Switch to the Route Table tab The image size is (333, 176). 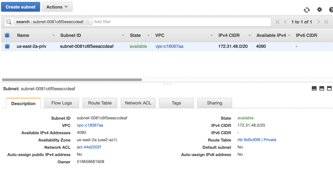click(x=100, y=103)
